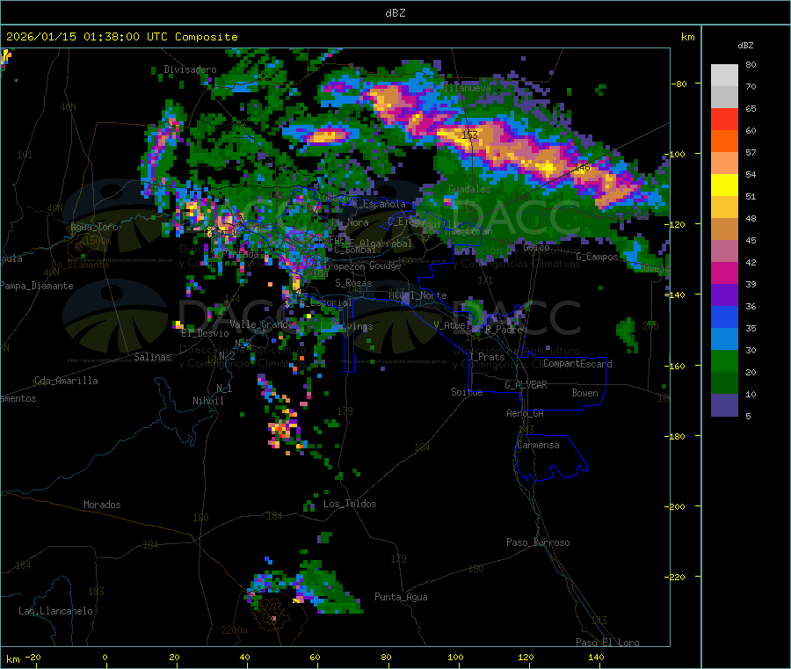Click the red 60–65 dBZ legend swatch
The image size is (791, 669).
[724, 119]
